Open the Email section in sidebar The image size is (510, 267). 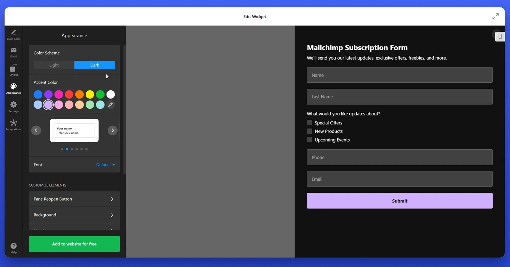[14, 53]
